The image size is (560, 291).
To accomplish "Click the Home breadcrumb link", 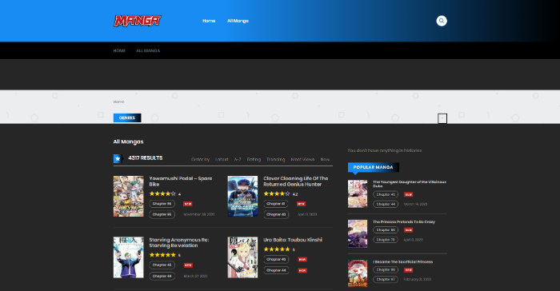I will [119, 102].
